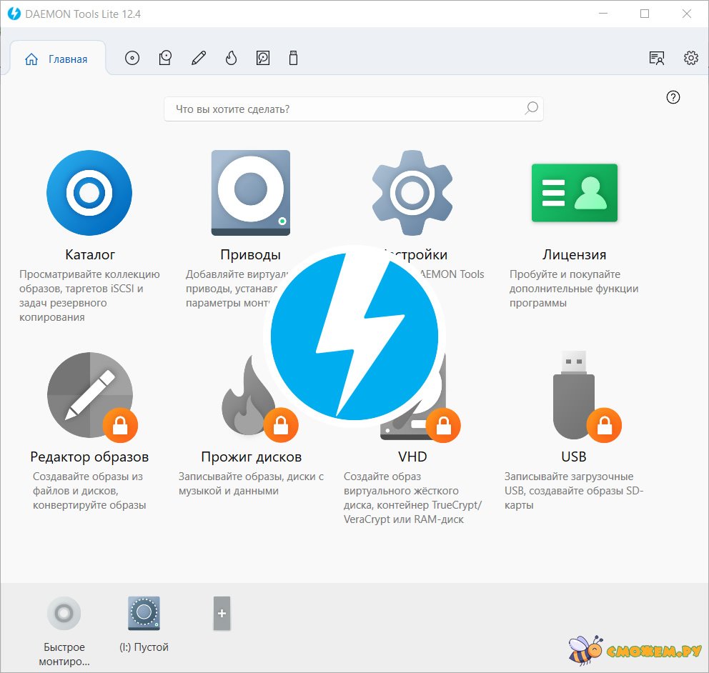The width and height of the screenshot is (709, 673).
Task: Open the USB stick tab in toolbar
Action: [x=293, y=59]
